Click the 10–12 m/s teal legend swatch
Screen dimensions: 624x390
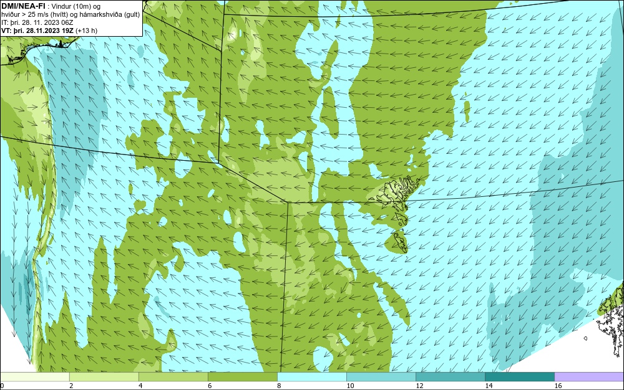pyautogui.click(x=381, y=376)
